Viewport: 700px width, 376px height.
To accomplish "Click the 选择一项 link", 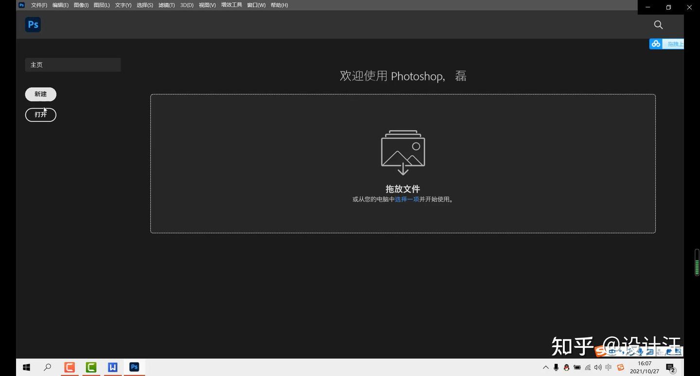I will (x=407, y=199).
